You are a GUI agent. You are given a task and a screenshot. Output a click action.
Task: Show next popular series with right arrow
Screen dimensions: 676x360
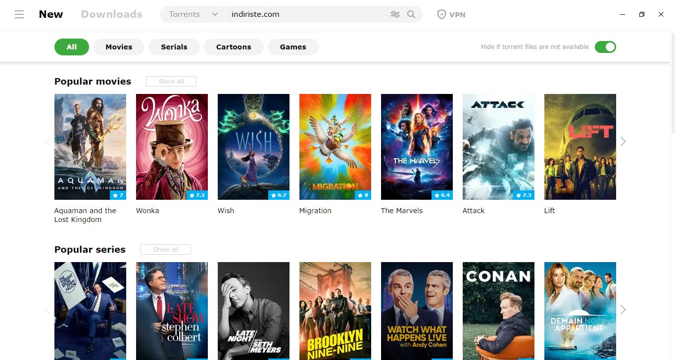point(623,310)
